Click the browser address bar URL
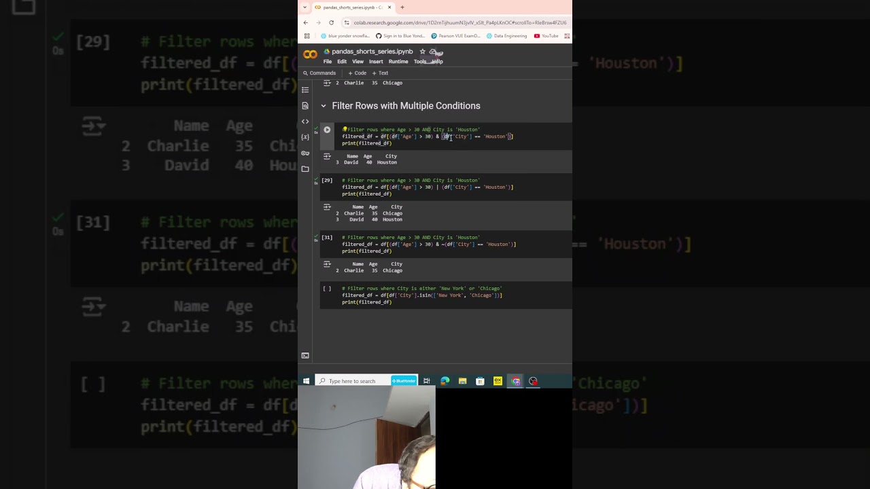This screenshot has height=489, width=870. click(459, 22)
